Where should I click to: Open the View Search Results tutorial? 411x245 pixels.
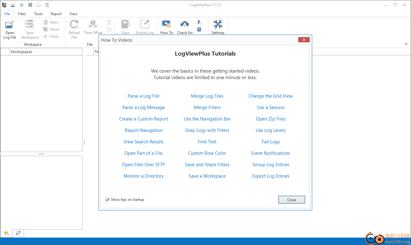point(144,142)
